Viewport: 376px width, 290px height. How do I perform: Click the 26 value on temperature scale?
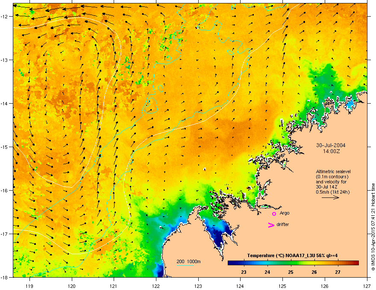point(314,272)
